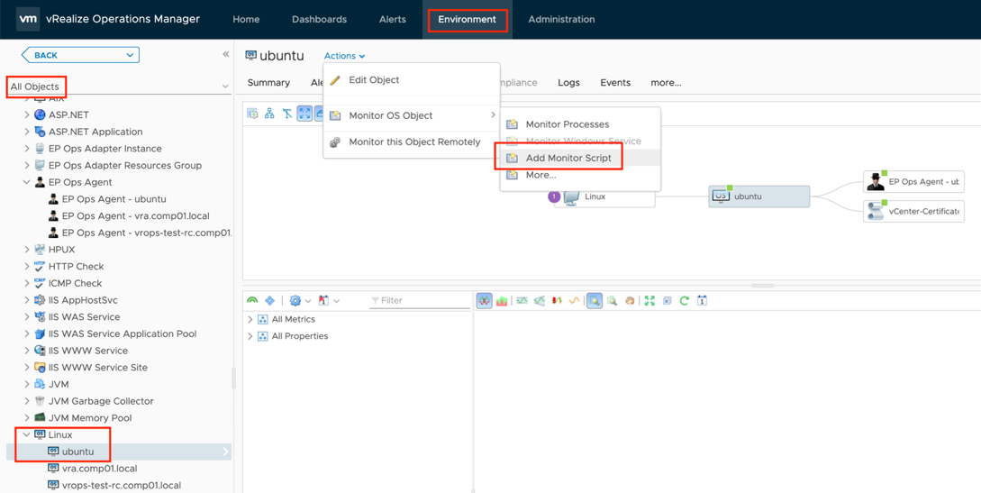Image resolution: width=981 pixels, height=493 pixels.
Task: Click the double-chevron collapse sidebar icon
Action: (225, 55)
